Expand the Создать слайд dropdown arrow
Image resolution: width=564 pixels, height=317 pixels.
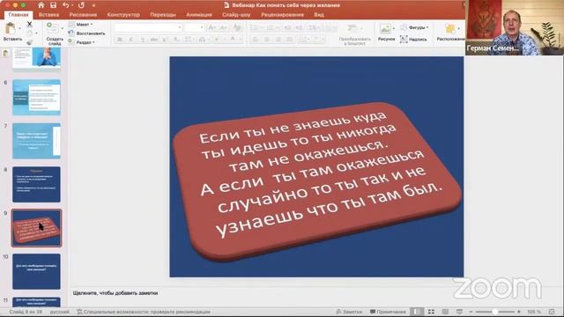click(63, 28)
